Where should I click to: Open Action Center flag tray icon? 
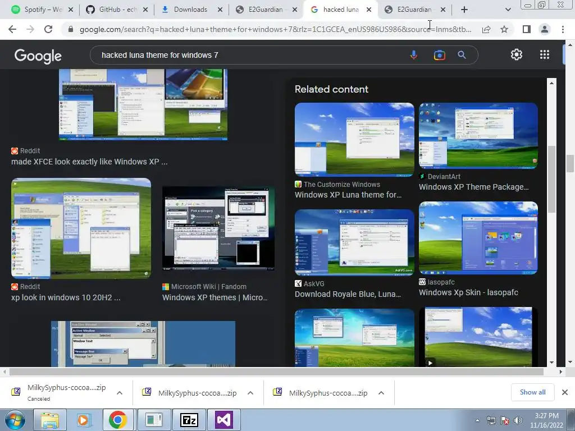coord(505,420)
